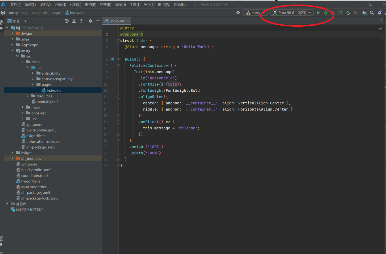Collapse the ets folder
This screenshot has width=386, height=254.
(28, 68)
